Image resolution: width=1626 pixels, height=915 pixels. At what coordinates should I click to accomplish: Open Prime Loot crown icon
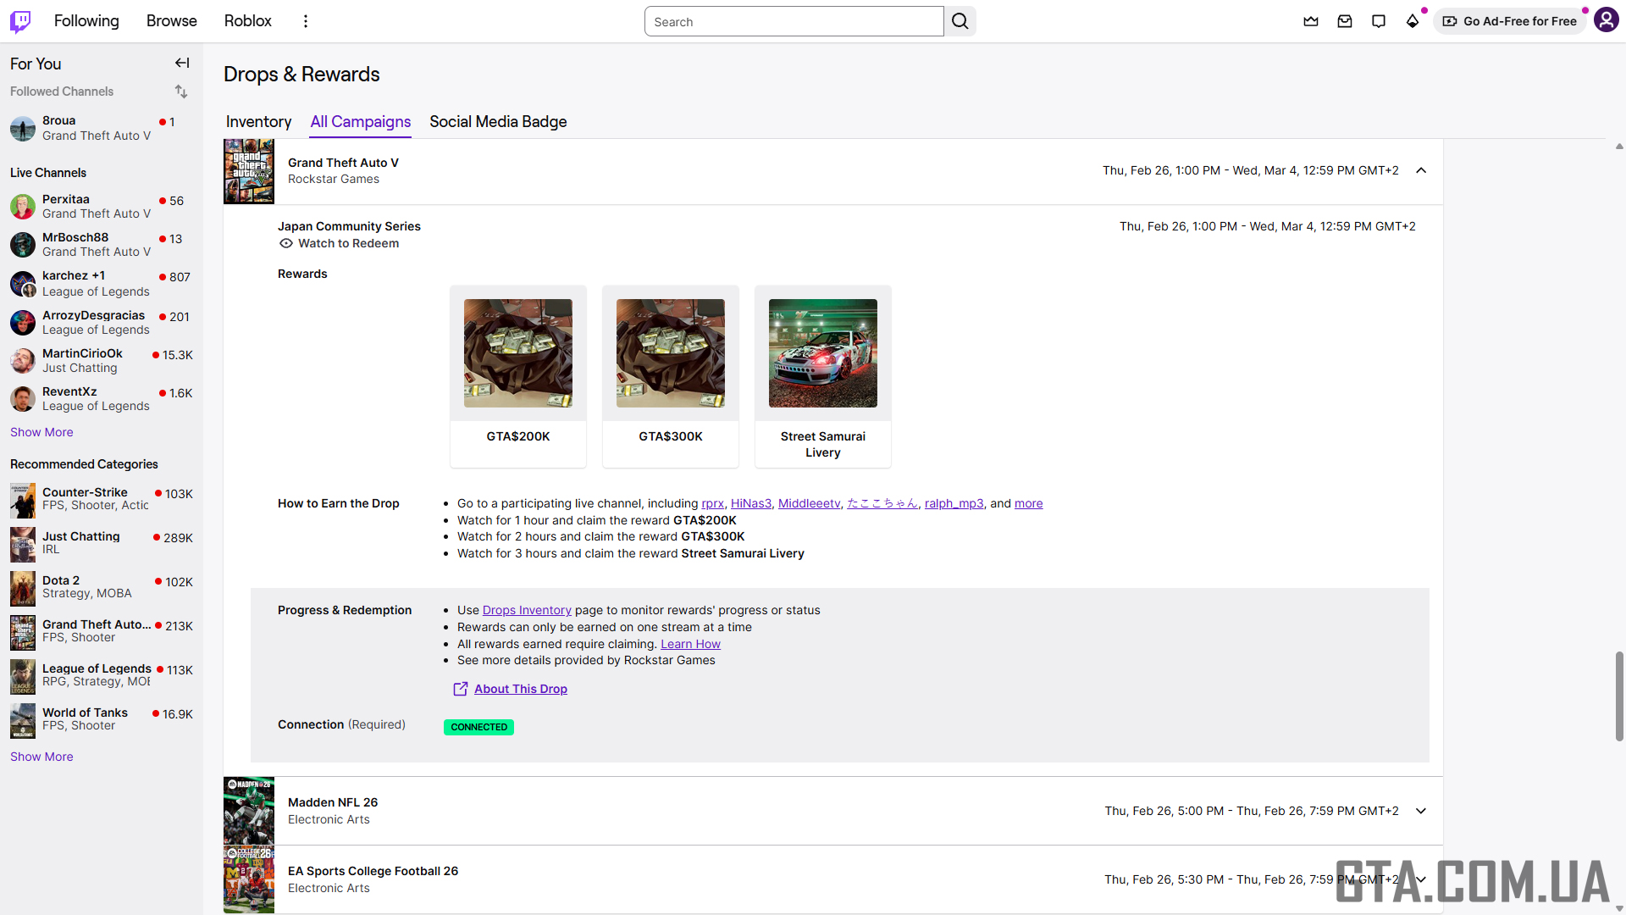pos(1311,21)
